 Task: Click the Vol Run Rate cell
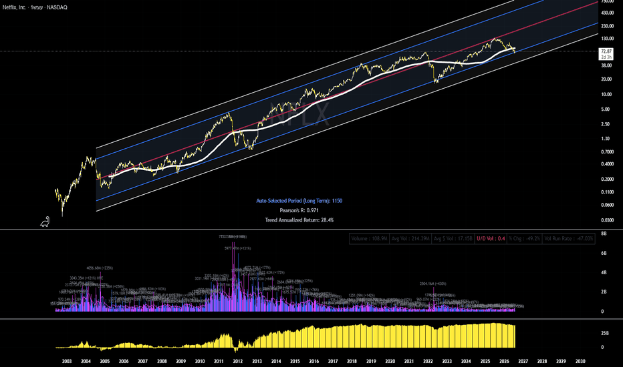(x=569, y=238)
